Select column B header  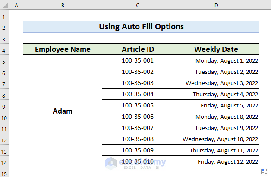[x=63, y=6]
